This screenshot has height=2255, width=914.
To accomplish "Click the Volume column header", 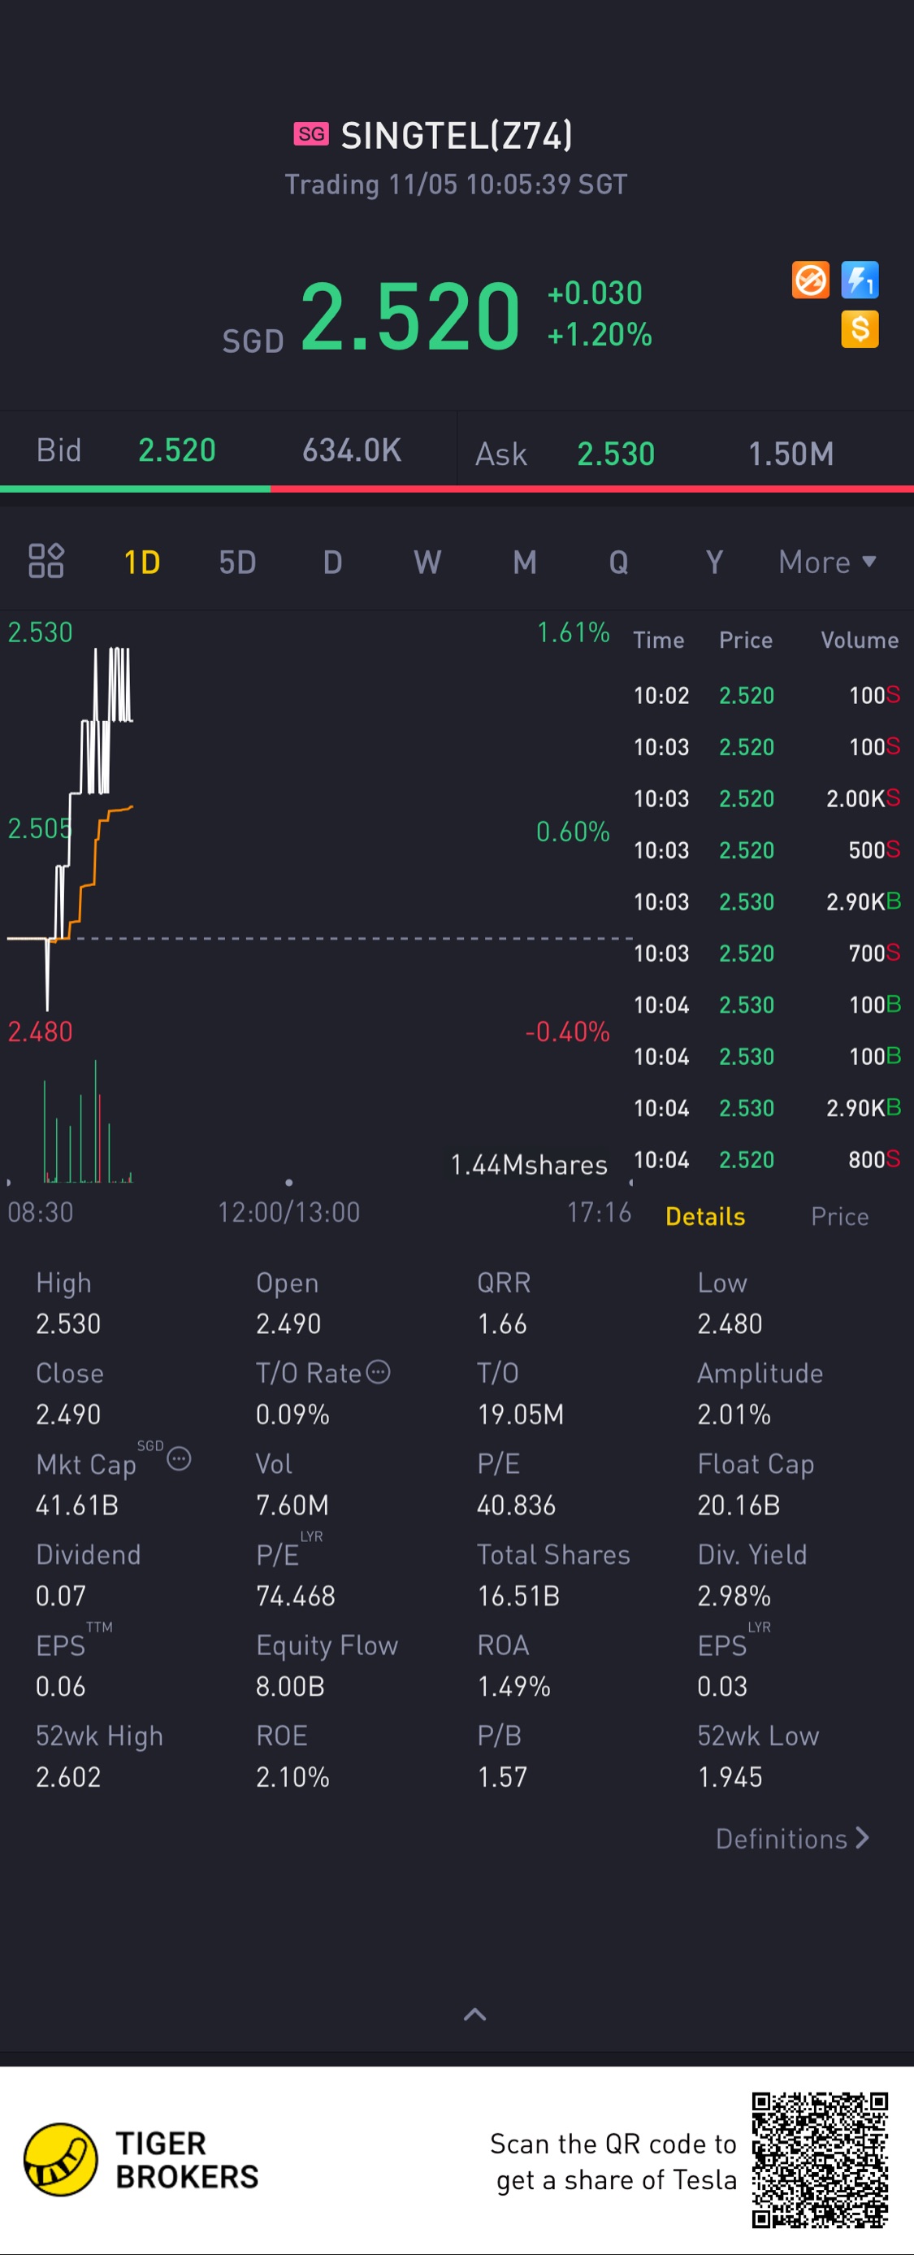I will pyautogui.click(x=859, y=640).
